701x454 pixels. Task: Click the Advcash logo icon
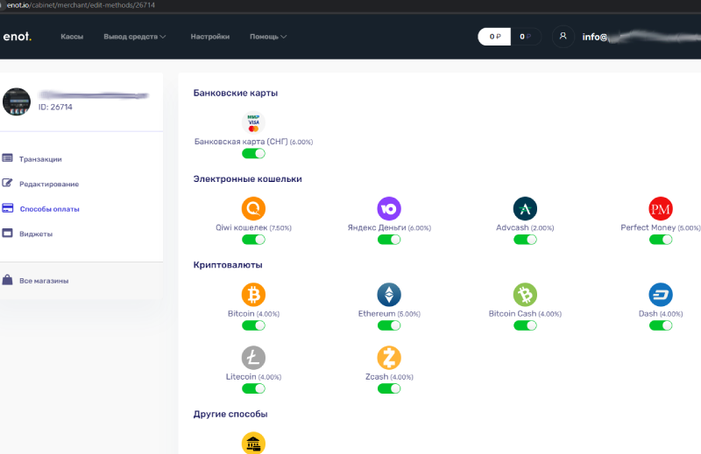[525, 208]
